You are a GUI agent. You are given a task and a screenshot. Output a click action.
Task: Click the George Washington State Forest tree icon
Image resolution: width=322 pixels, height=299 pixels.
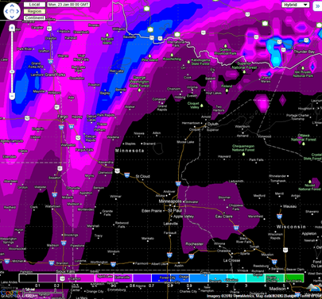(x=139, y=90)
